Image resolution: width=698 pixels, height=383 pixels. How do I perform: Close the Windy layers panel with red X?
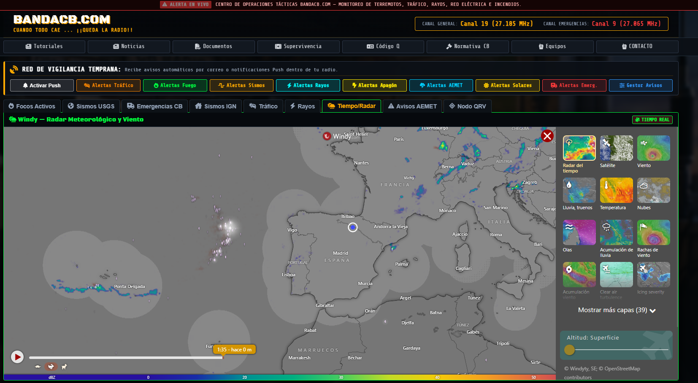coord(547,136)
